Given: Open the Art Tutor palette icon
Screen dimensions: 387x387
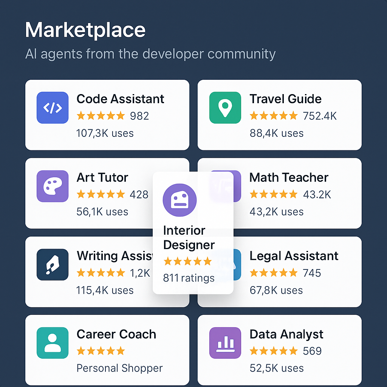Looking at the screenshot, I should (53, 186).
